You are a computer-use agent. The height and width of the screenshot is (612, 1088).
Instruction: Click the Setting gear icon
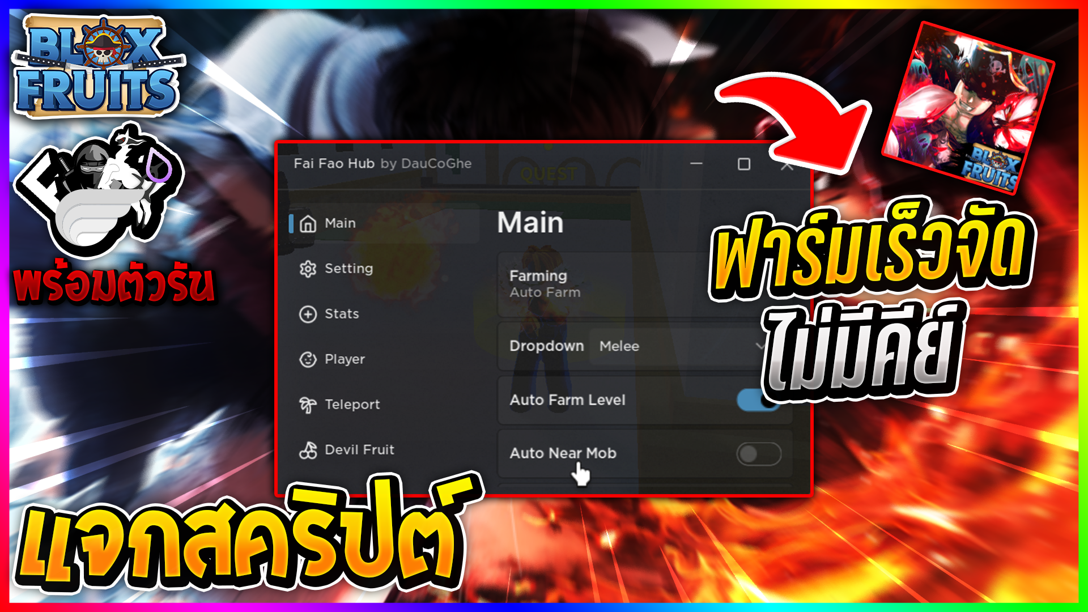pos(311,267)
